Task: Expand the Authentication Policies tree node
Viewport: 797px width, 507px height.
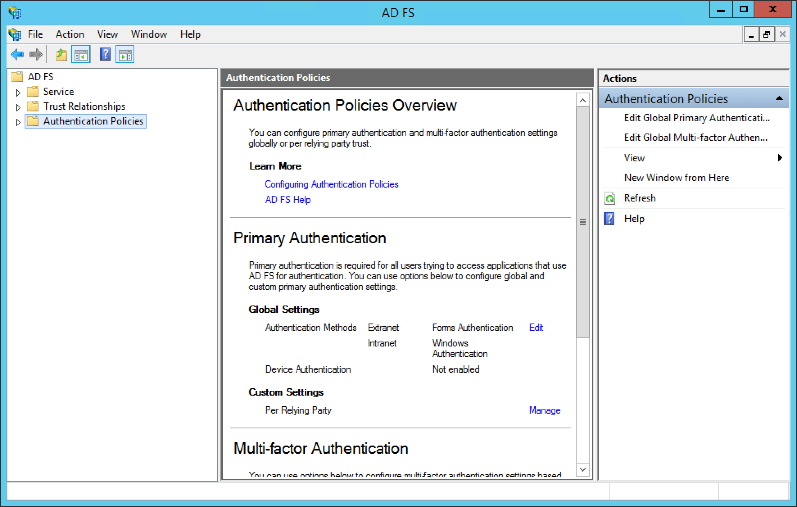Action: tap(18, 122)
